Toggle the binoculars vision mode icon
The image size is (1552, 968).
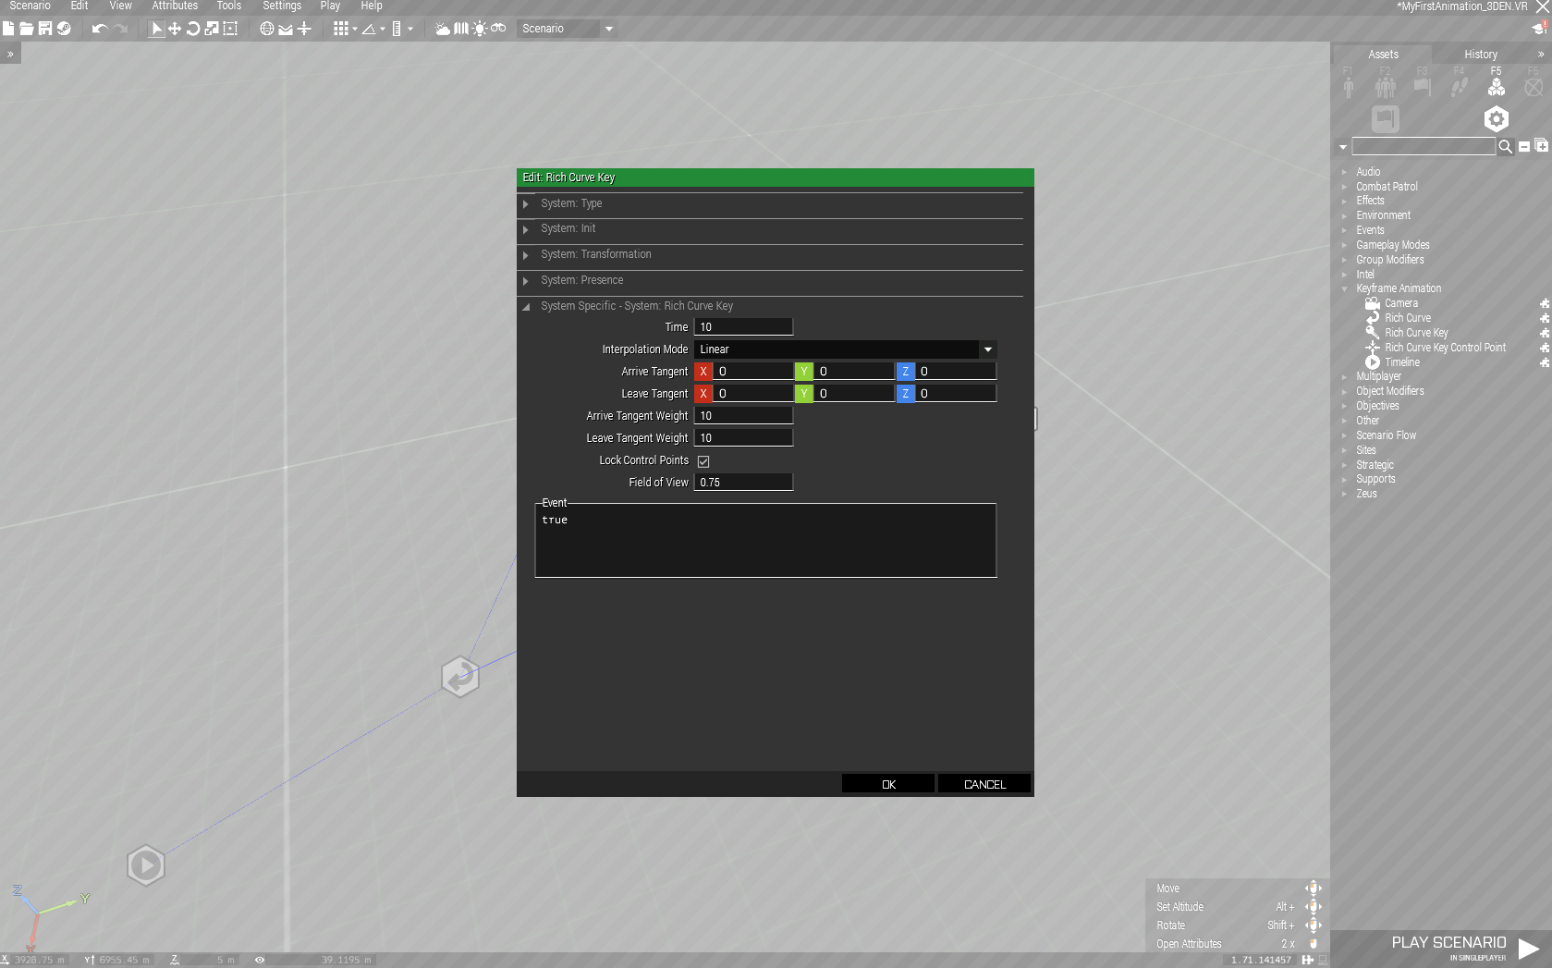tap(498, 29)
